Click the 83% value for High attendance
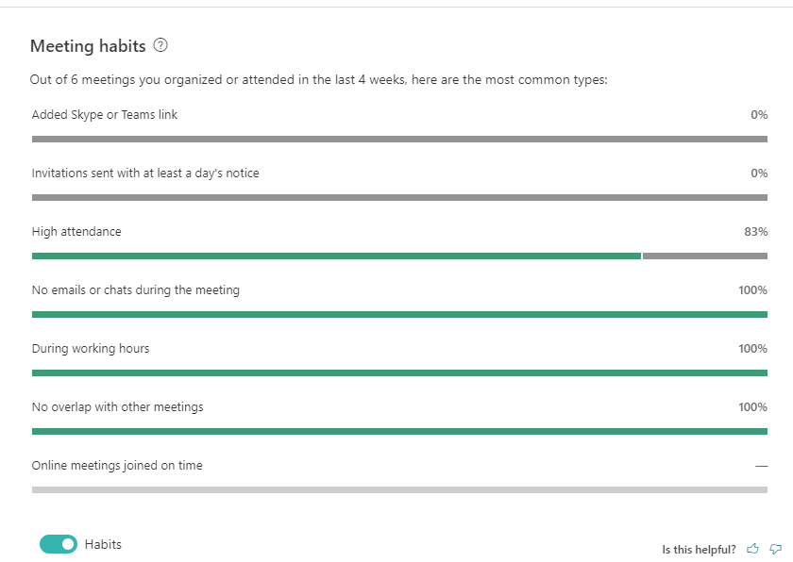This screenshot has height=562, width=793. click(x=756, y=231)
